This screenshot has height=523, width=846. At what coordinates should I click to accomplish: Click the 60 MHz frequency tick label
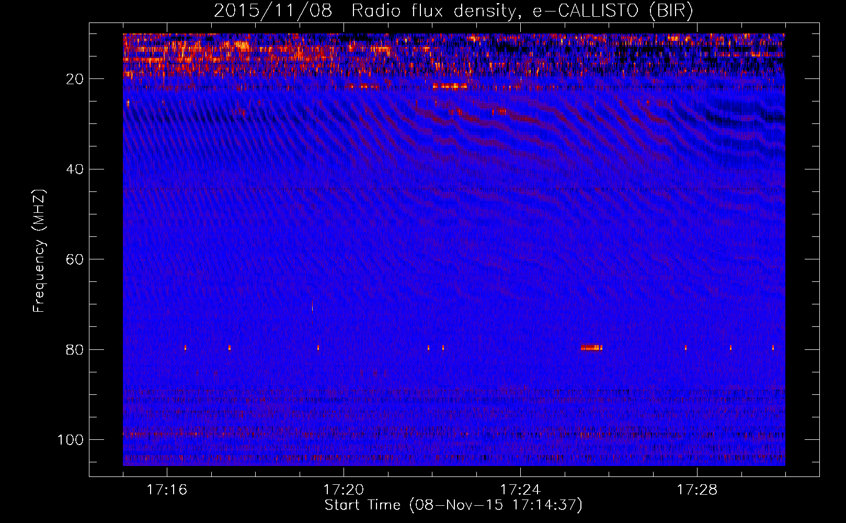point(75,259)
